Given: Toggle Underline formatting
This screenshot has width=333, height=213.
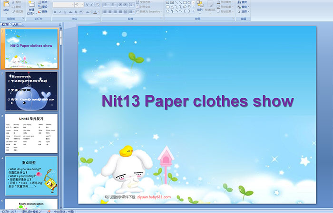Looking at the screenshot, I should click(x=65, y=12).
